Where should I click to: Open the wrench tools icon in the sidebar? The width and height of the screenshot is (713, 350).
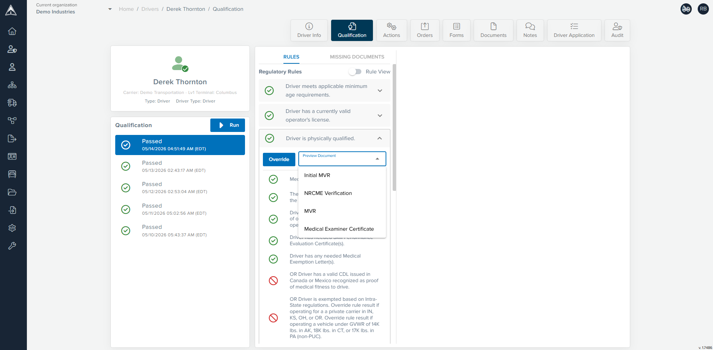pos(12,246)
